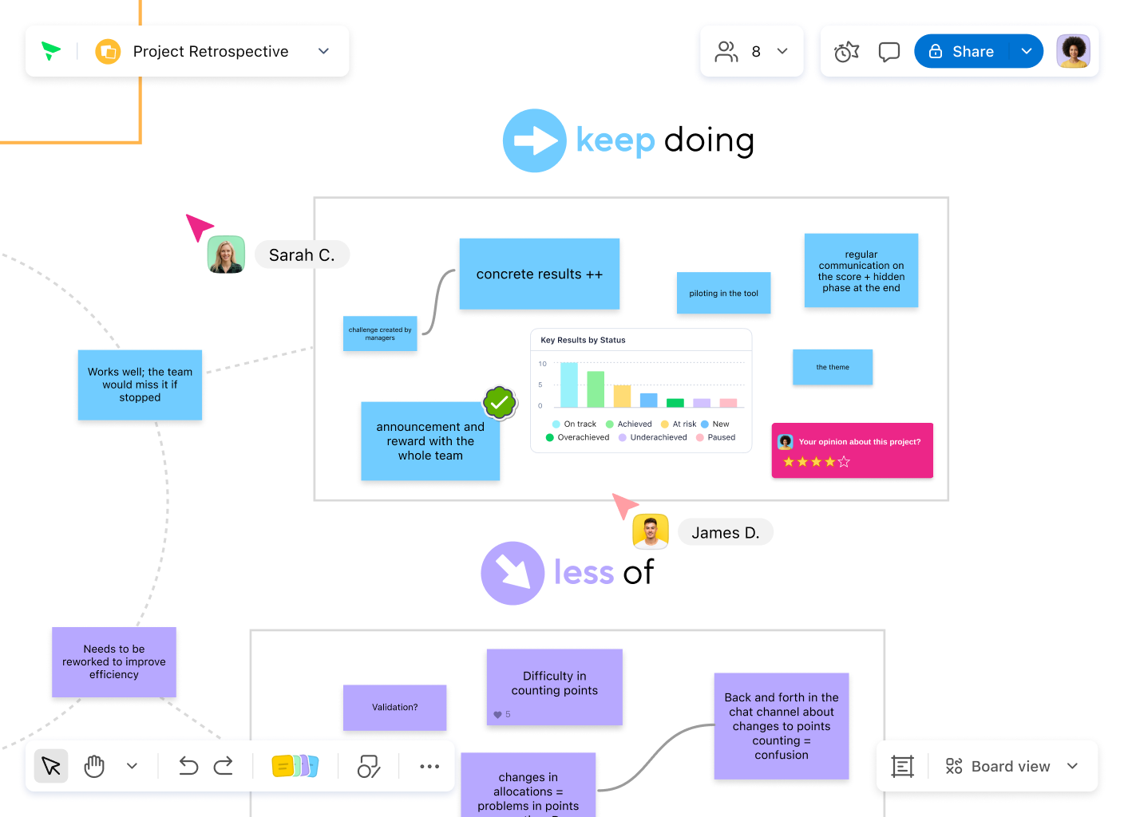
Task: Select the cursor pointer tool
Action: 51,767
